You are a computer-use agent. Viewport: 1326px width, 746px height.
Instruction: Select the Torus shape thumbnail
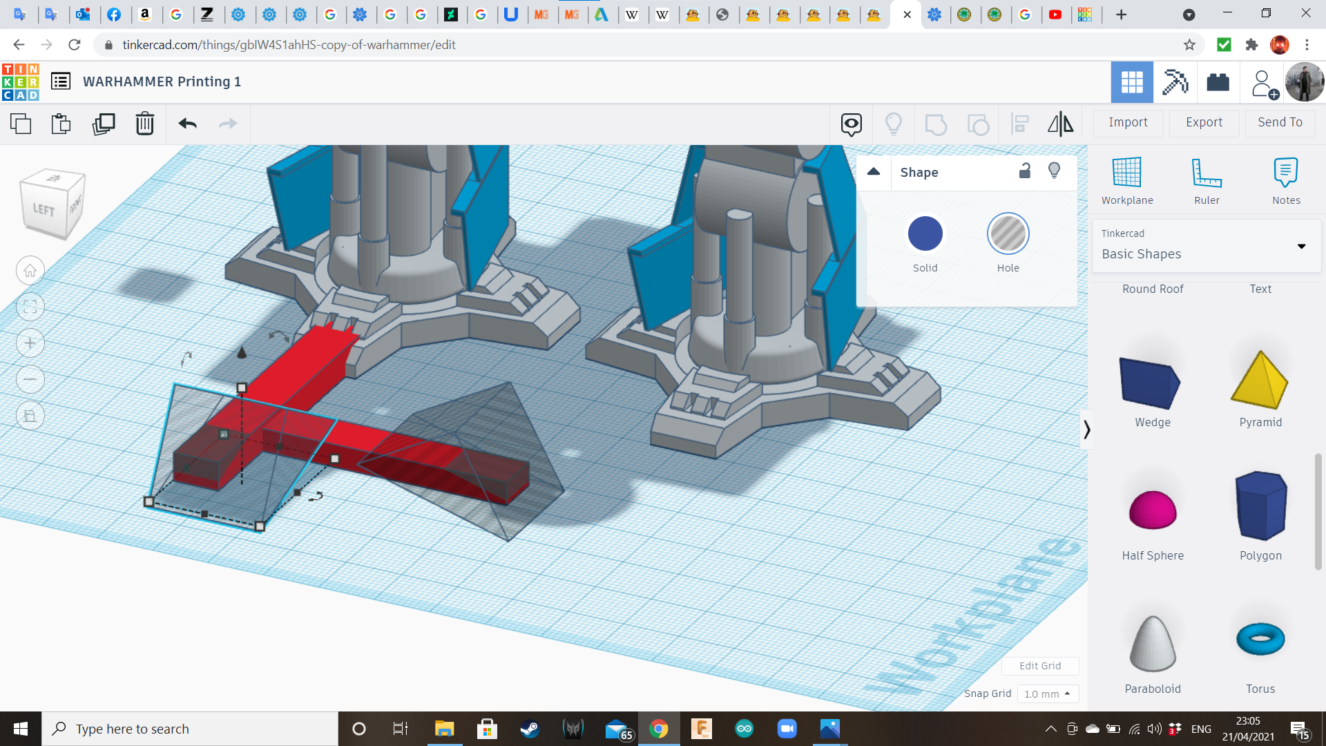pos(1260,639)
